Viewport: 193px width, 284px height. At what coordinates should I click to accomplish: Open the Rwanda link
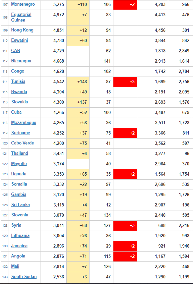pyautogui.click(x=19, y=92)
